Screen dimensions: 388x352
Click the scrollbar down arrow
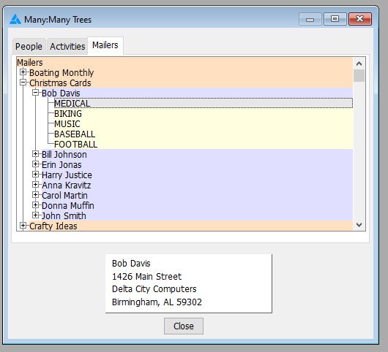(x=359, y=225)
